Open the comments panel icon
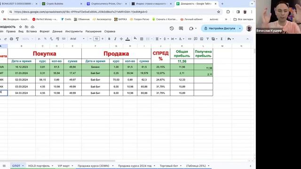Image resolution: width=301 pixels, height=169 pixels. click(181, 28)
